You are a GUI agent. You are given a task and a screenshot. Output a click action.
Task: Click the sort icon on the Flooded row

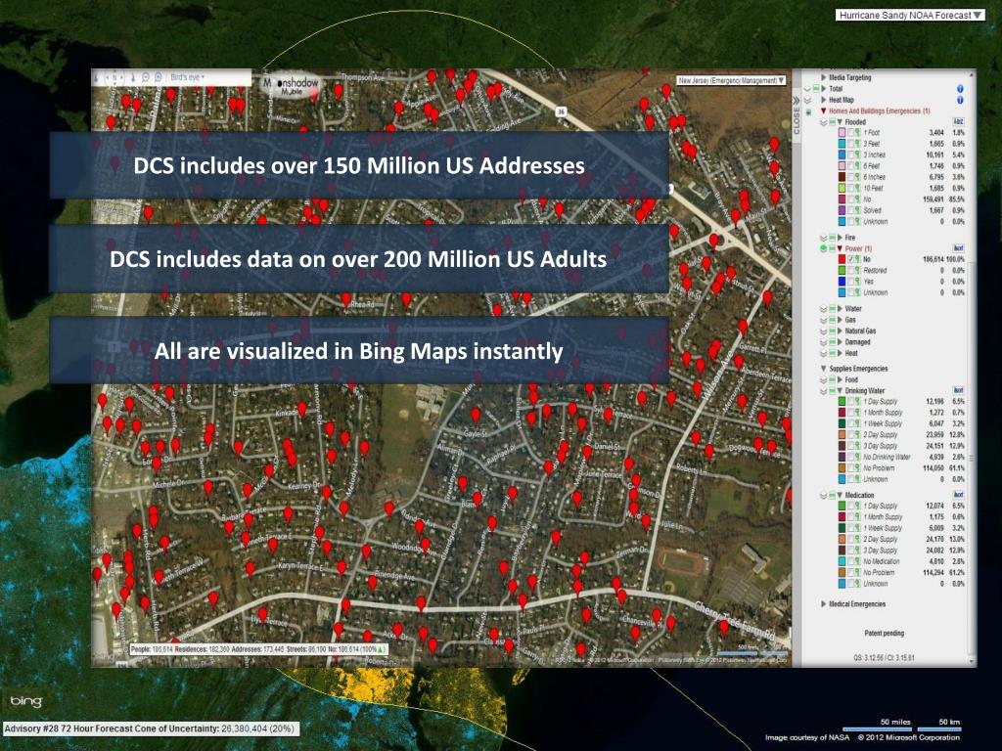(959, 122)
